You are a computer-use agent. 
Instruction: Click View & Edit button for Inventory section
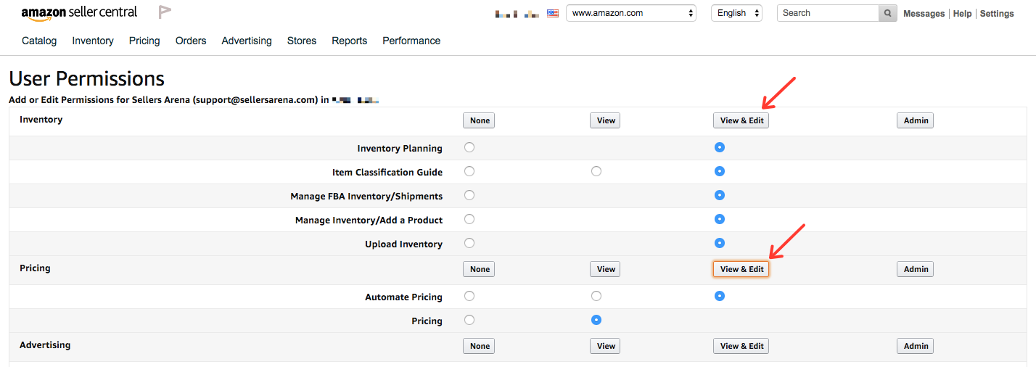click(741, 120)
